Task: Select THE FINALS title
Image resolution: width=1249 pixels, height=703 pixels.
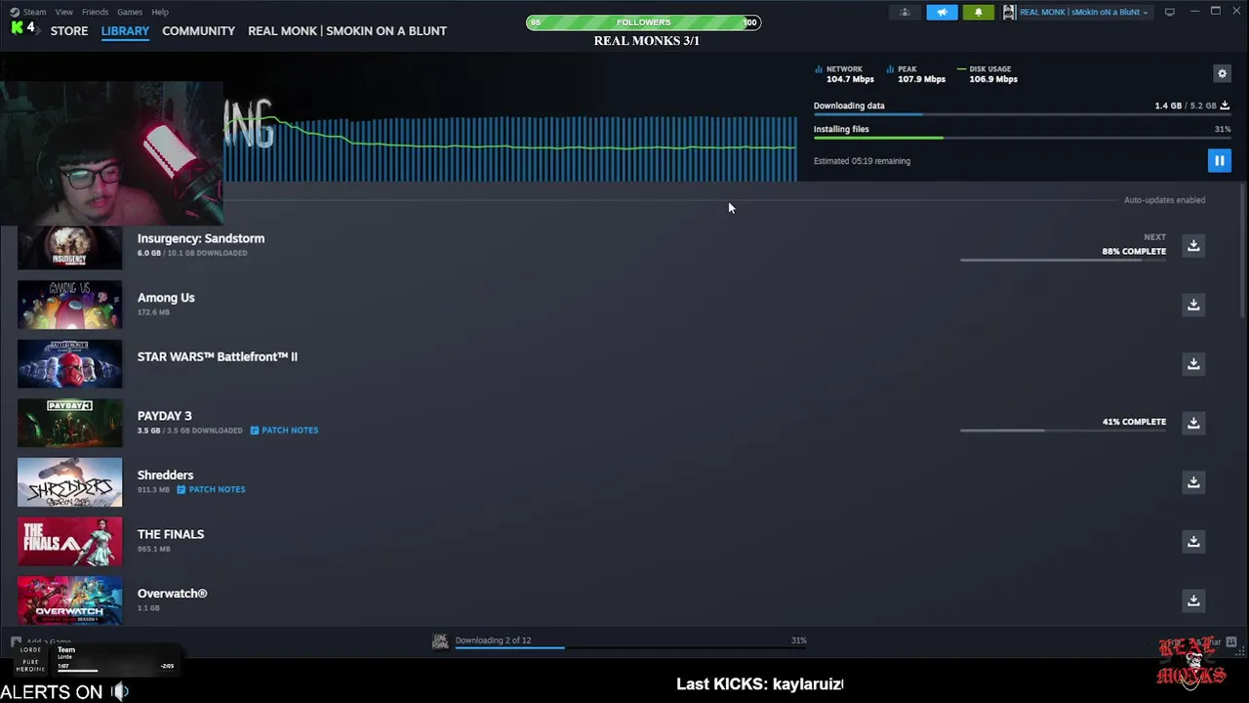Action: pyautogui.click(x=171, y=534)
